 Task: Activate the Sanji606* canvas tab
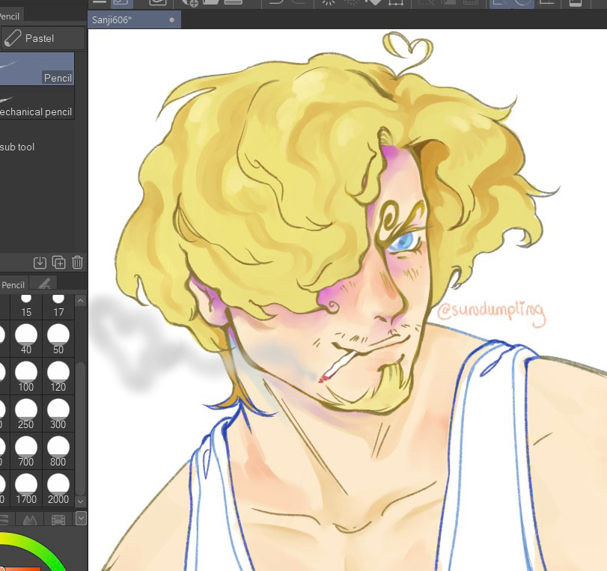coord(134,19)
